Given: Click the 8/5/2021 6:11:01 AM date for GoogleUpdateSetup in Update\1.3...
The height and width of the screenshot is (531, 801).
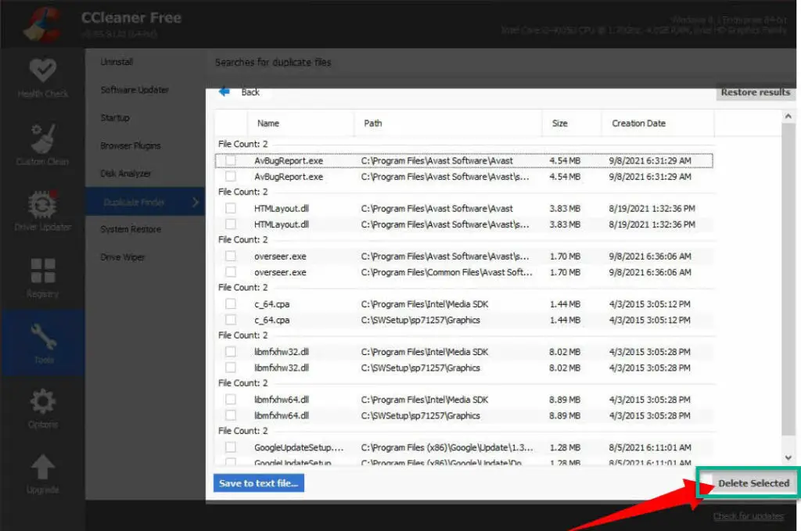Looking at the screenshot, I should click(x=650, y=447).
